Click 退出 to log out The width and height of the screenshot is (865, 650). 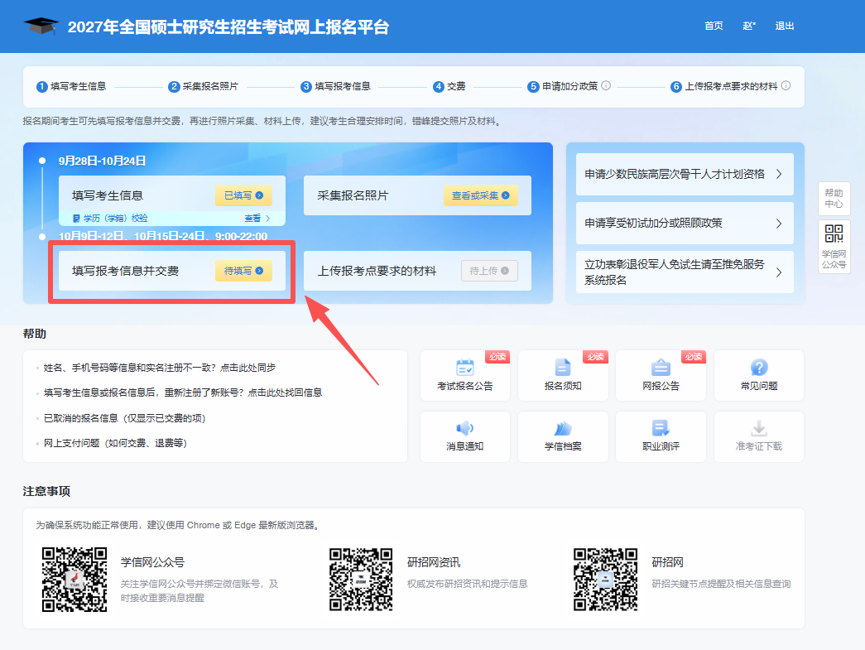click(785, 26)
